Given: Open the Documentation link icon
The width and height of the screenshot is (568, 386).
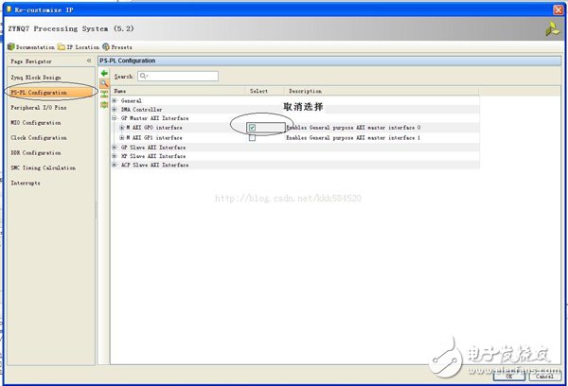Looking at the screenshot, I should [x=10, y=46].
